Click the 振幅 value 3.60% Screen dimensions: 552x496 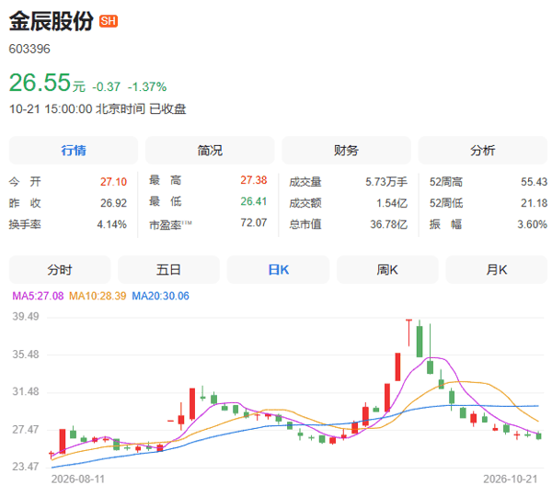pyautogui.click(x=533, y=224)
